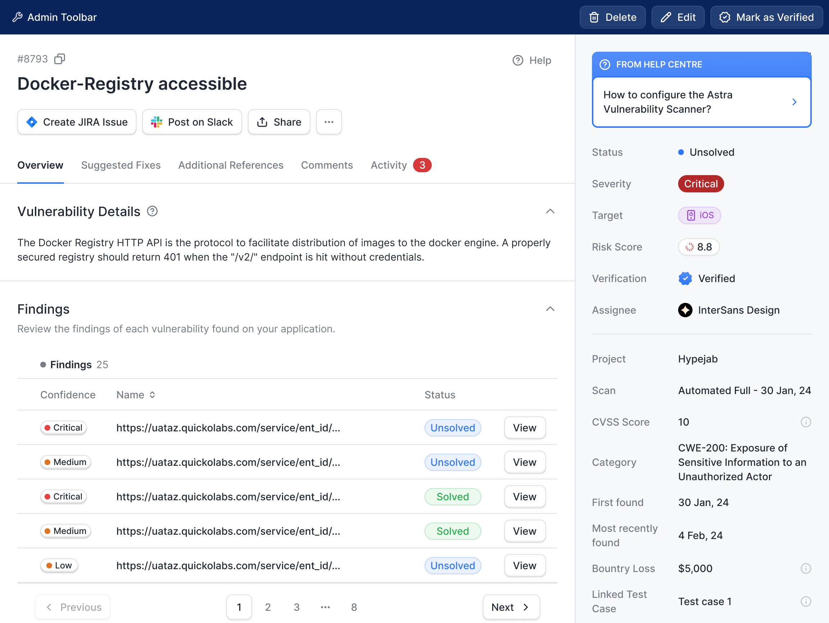Click the Linked Test Case info icon
Viewport: 829px width, 623px height.
[x=805, y=601]
